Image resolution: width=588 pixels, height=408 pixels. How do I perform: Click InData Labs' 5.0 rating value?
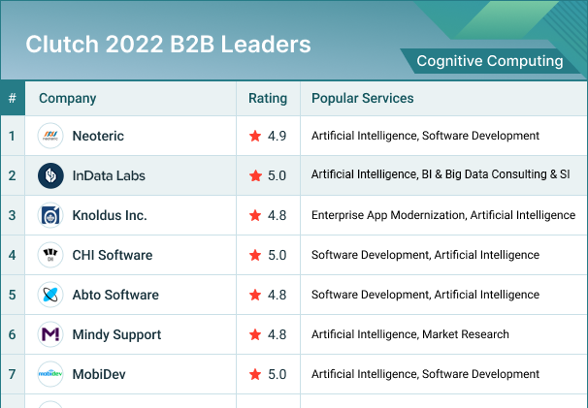point(278,175)
